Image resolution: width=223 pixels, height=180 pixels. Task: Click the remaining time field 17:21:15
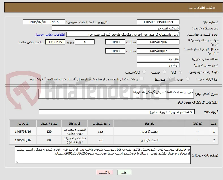click(55, 42)
